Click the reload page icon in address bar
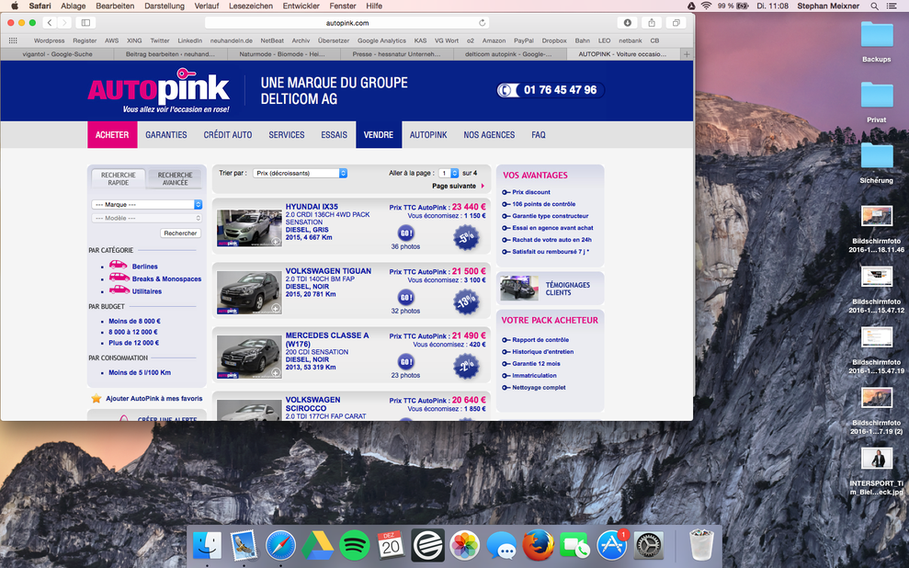 [482, 23]
